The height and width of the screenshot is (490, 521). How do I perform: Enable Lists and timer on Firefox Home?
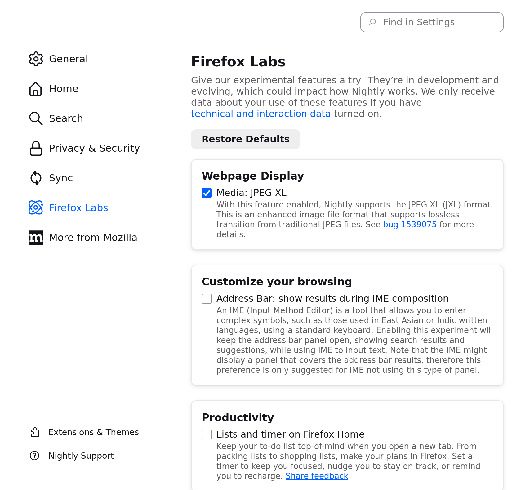pyautogui.click(x=206, y=434)
